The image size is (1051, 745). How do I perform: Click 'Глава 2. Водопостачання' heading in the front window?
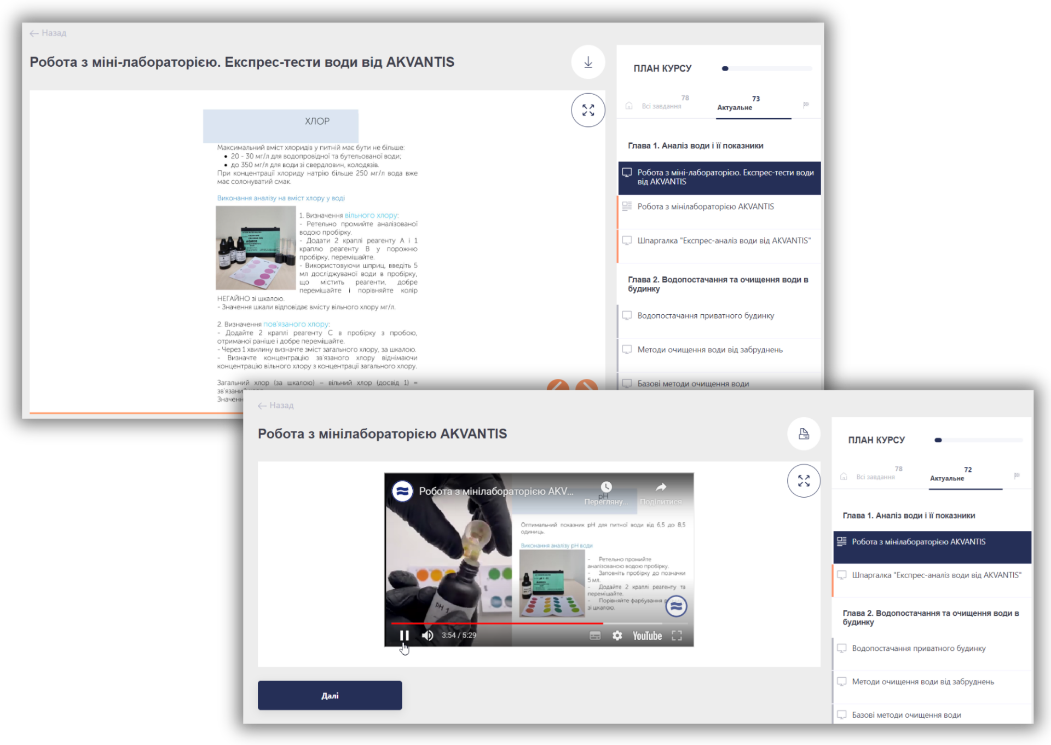click(x=931, y=617)
